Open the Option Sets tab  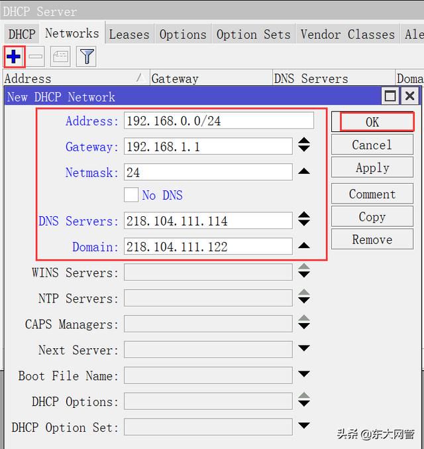click(254, 34)
